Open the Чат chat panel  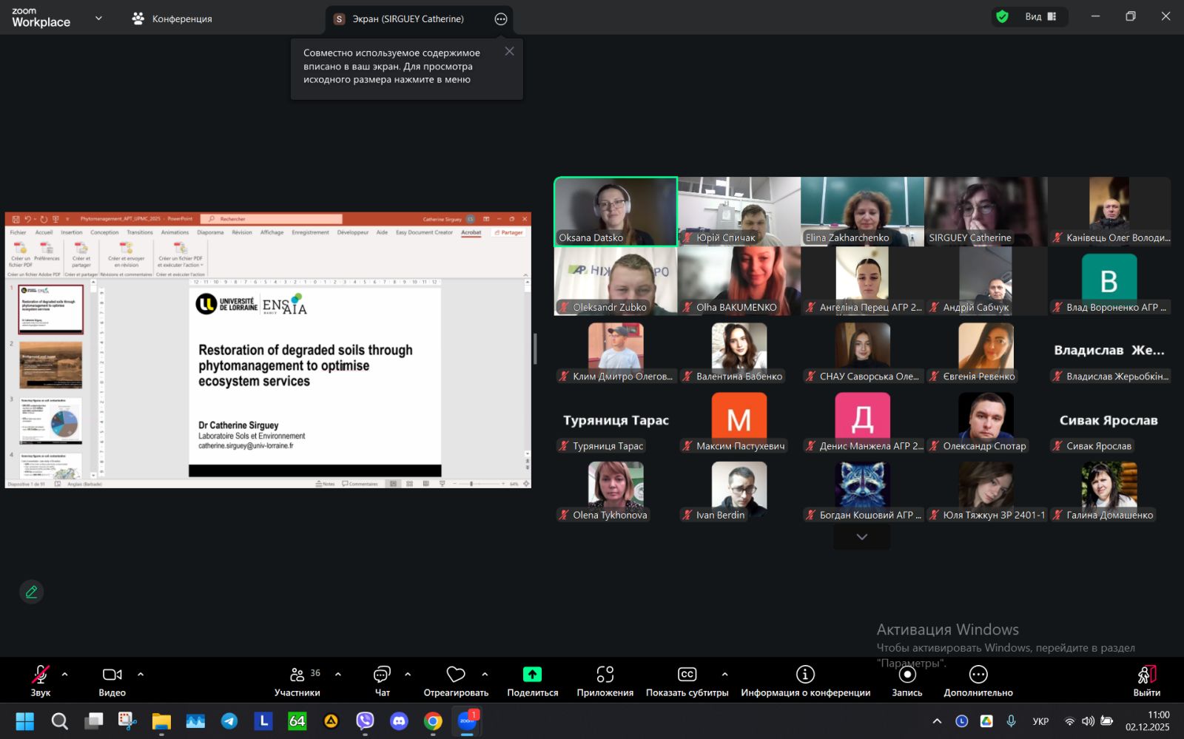pyautogui.click(x=382, y=681)
